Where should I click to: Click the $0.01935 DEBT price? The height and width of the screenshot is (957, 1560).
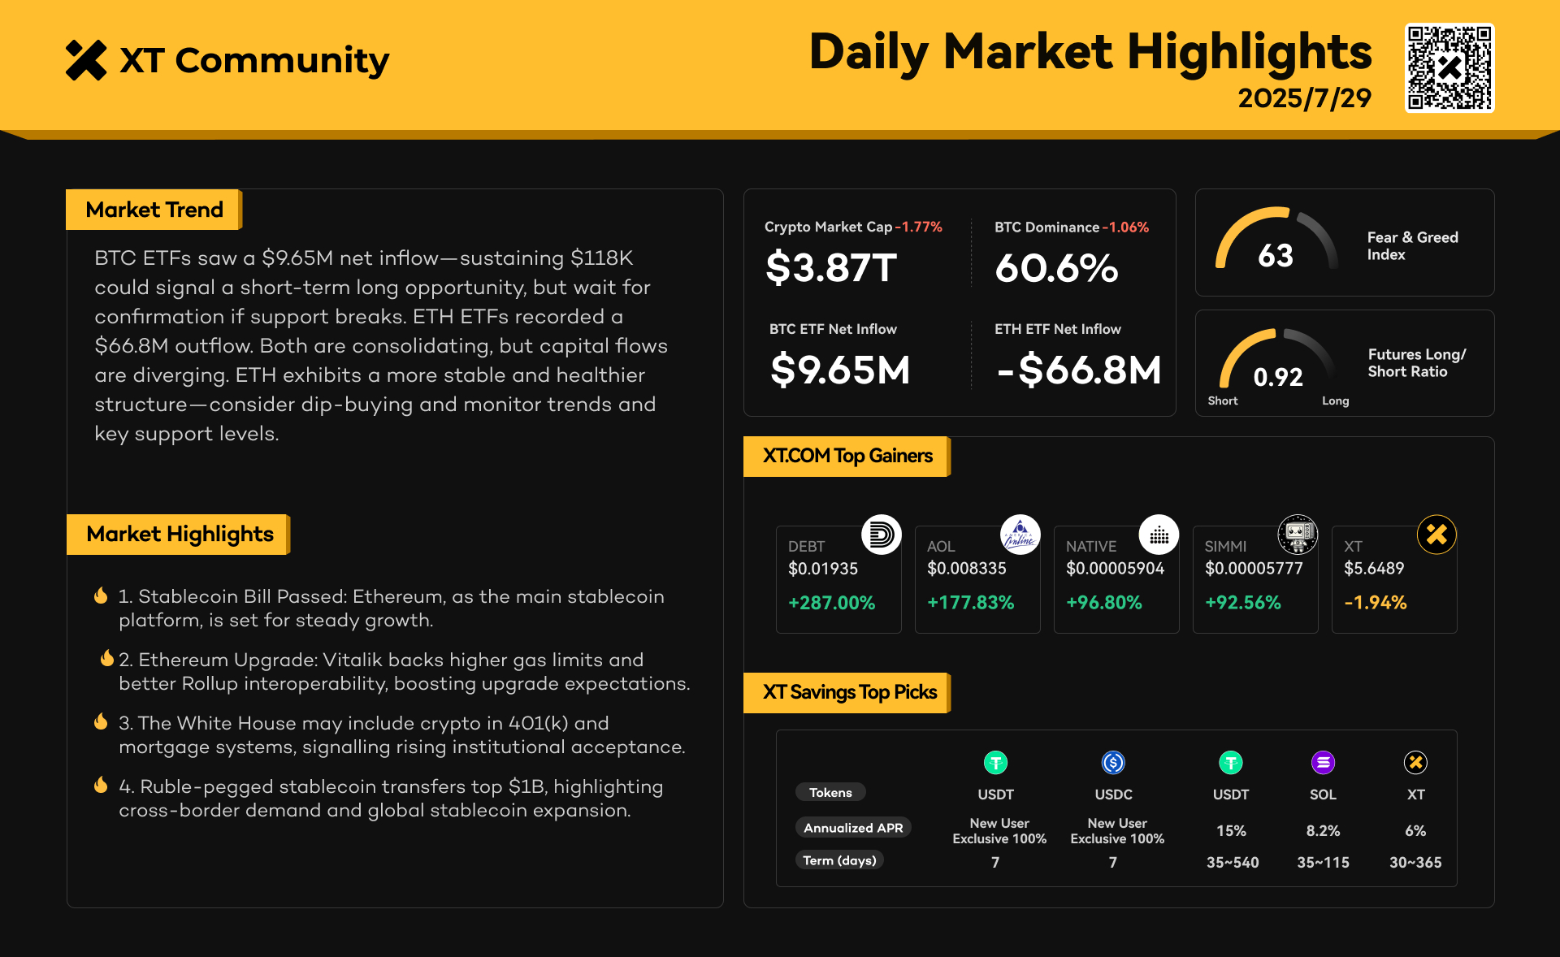[823, 569]
